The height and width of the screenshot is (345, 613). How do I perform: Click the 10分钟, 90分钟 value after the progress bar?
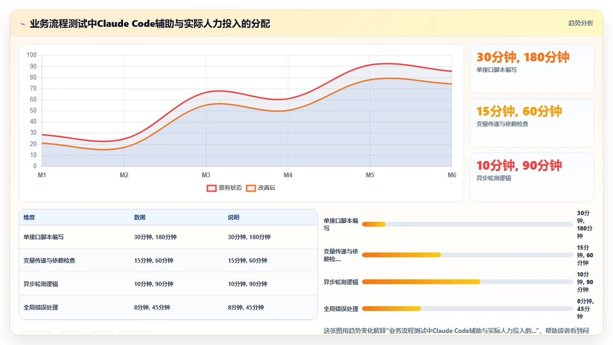pyautogui.click(x=585, y=282)
